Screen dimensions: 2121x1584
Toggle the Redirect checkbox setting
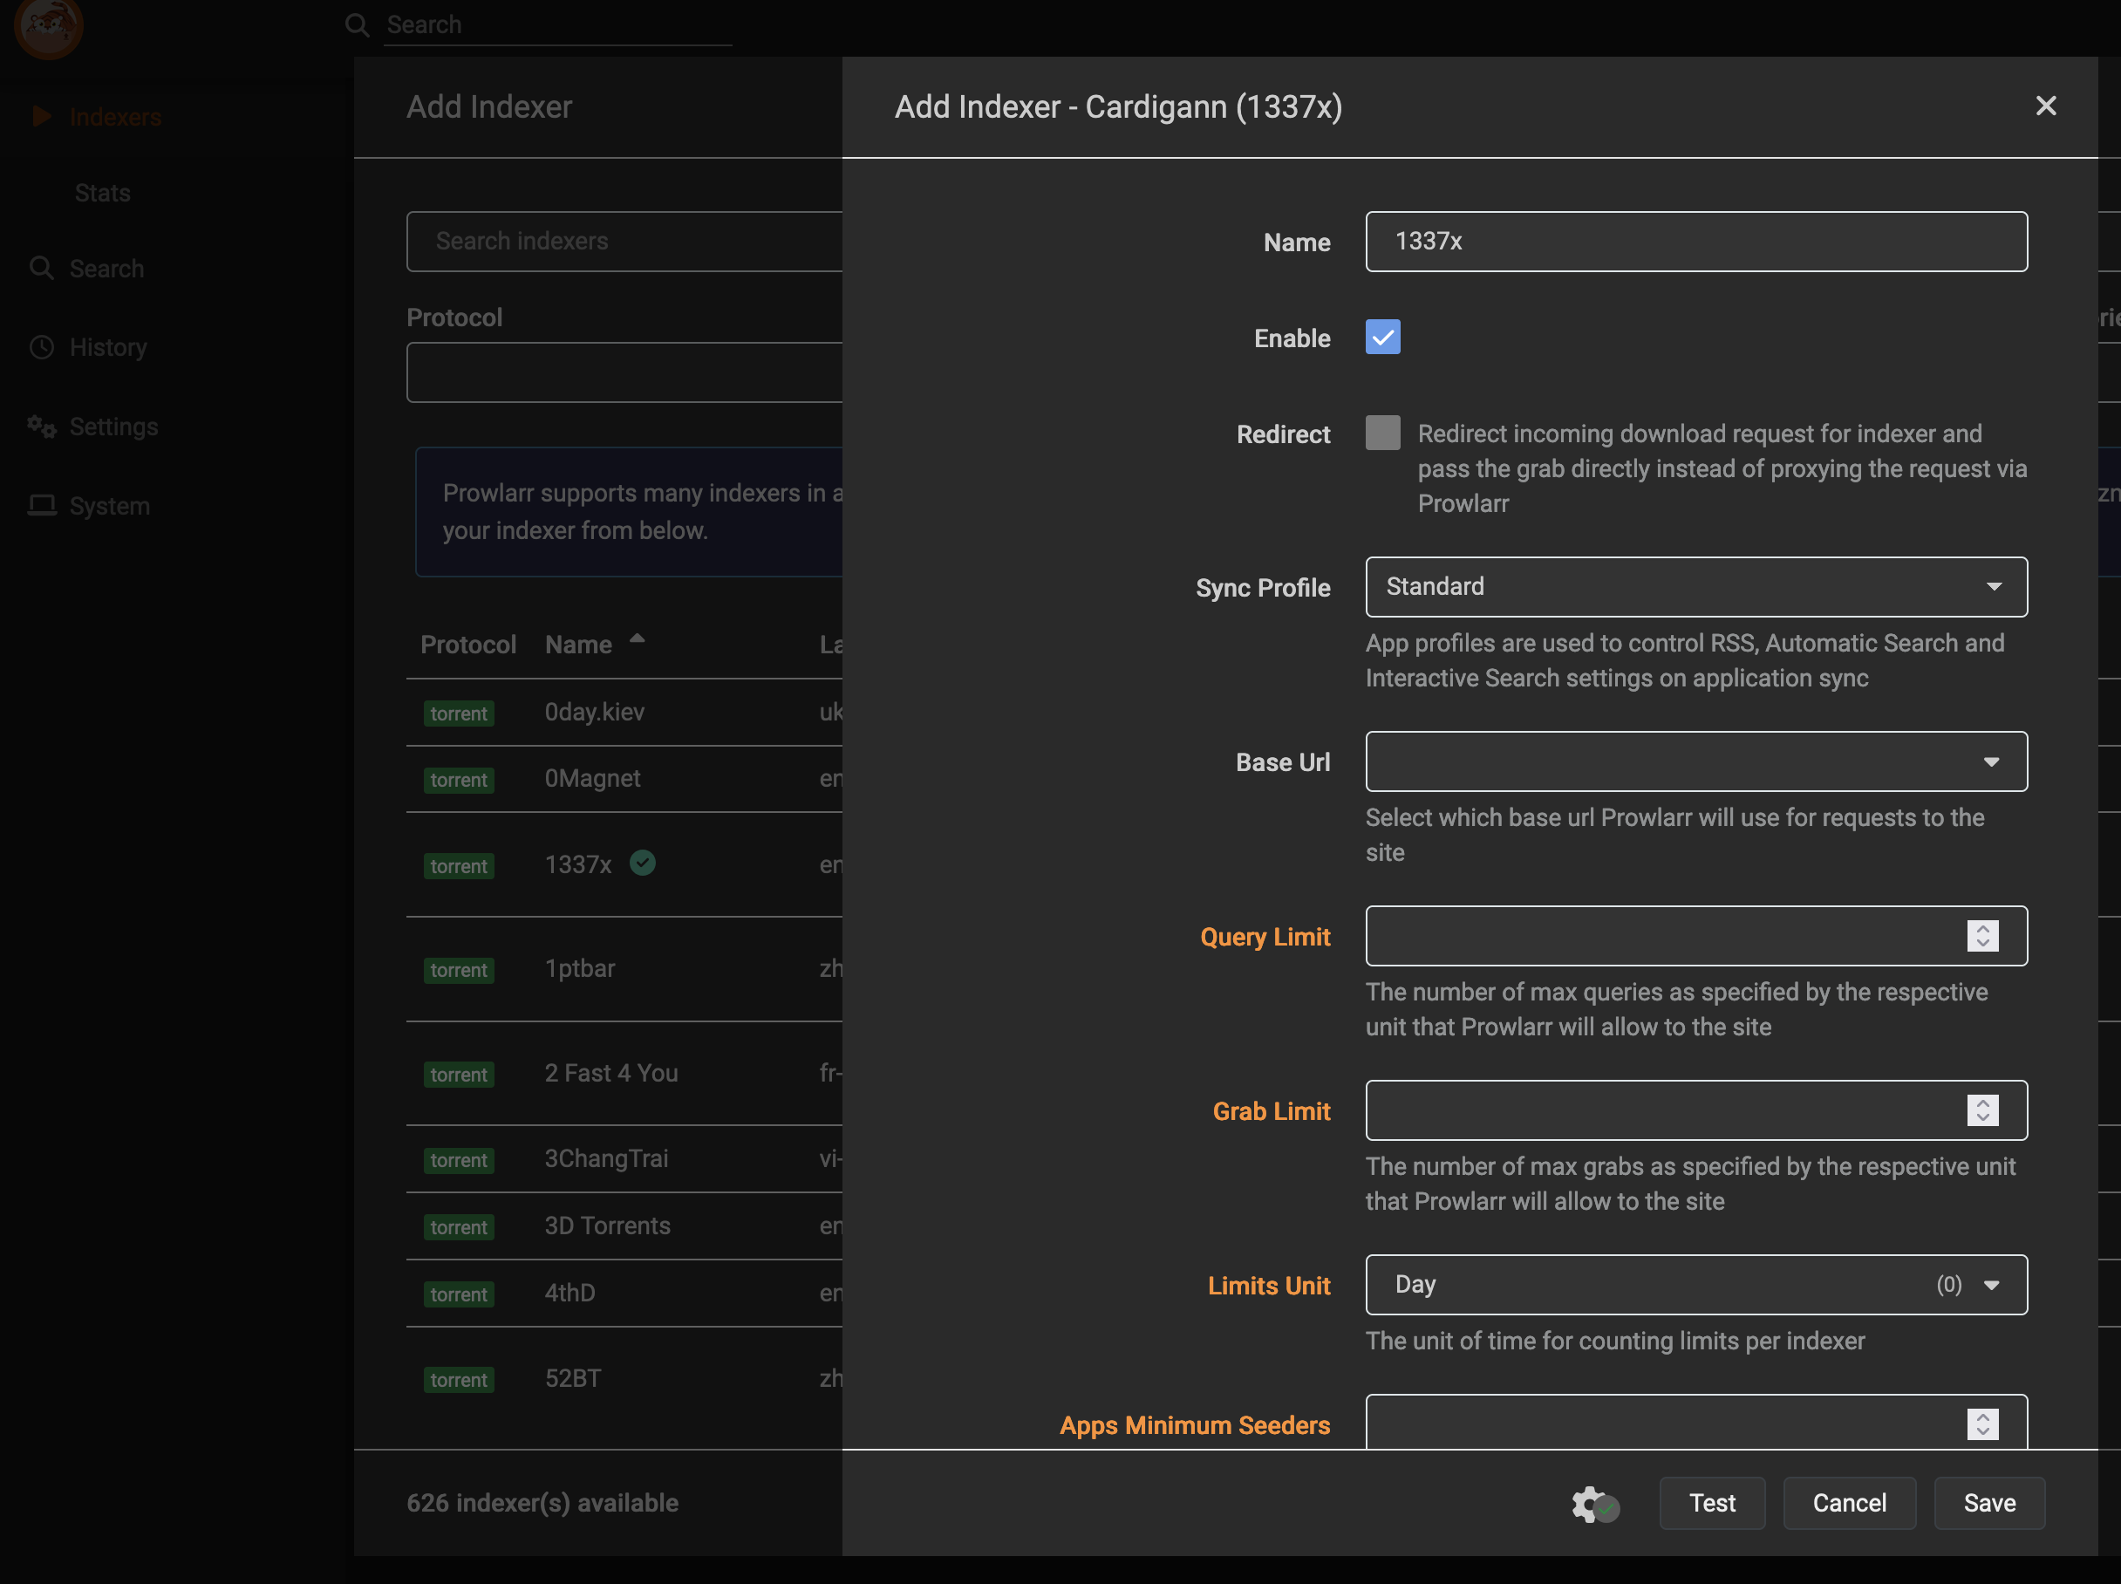click(1382, 433)
